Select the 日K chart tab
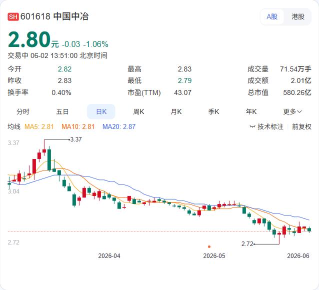The width and height of the screenshot is (319, 290). click(x=101, y=111)
